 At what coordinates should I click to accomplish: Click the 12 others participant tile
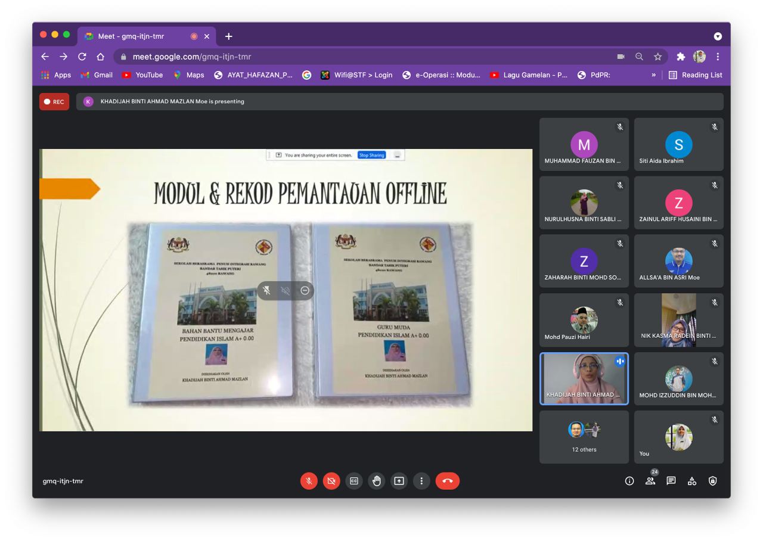tap(584, 437)
